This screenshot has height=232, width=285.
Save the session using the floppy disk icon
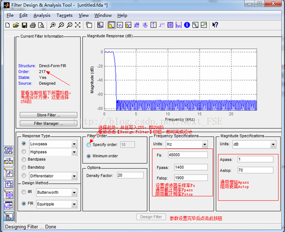pos(24,25)
